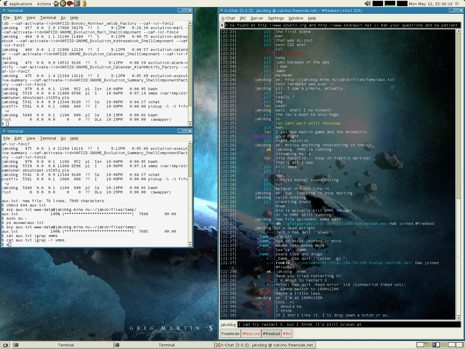Launch the Home folder icon in panel

[x=56, y=3]
